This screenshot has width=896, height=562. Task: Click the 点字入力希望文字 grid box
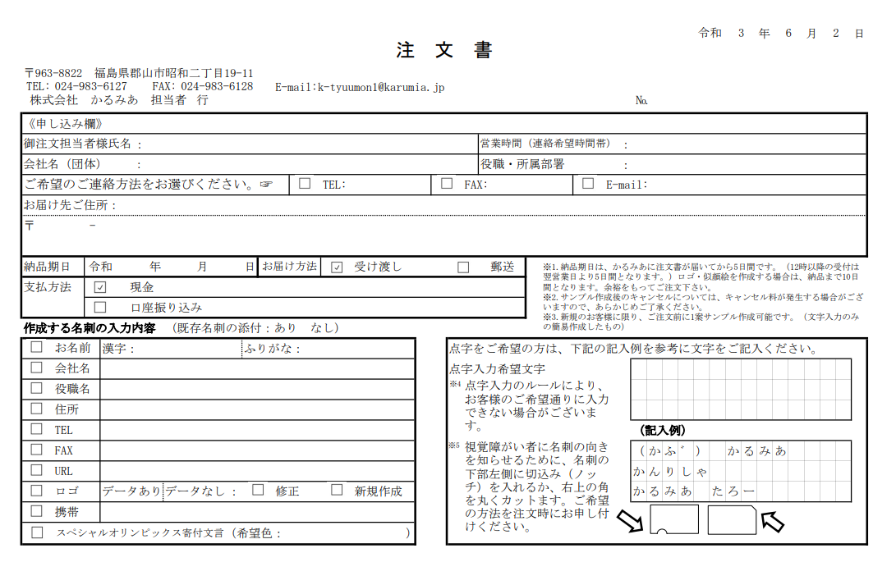click(x=741, y=390)
